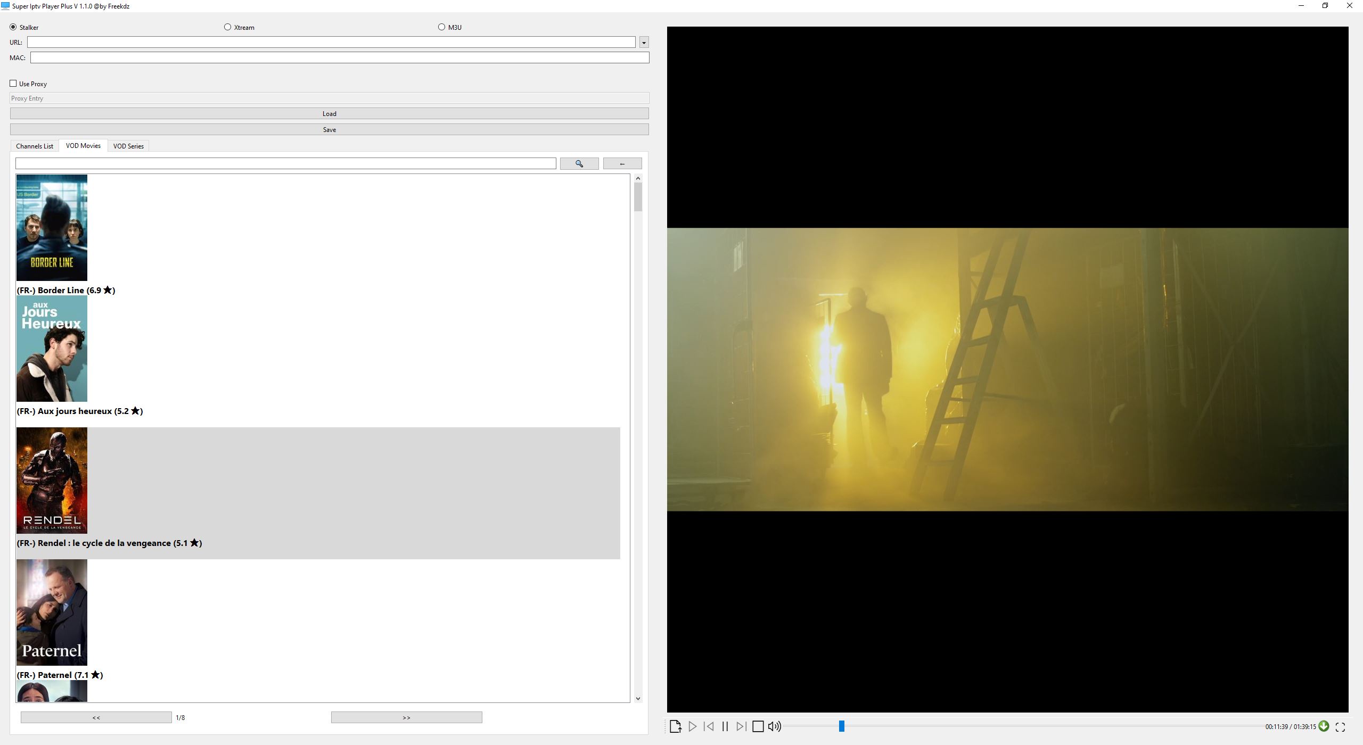The width and height of the screenshot is (1363, 745).
Task: Switch to the Channels List tab
Action: [x=35, y=146]
